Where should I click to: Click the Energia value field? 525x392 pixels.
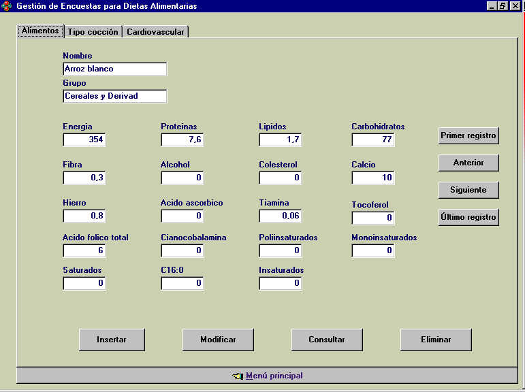[84, 140]
